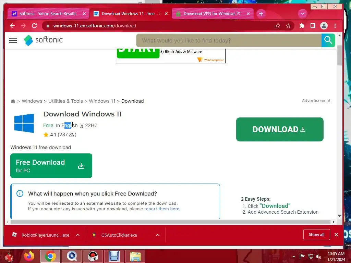The width and height of the screenshot is (351, 263).
Task: Click the address bar URL
Action: tap(95, 26)
